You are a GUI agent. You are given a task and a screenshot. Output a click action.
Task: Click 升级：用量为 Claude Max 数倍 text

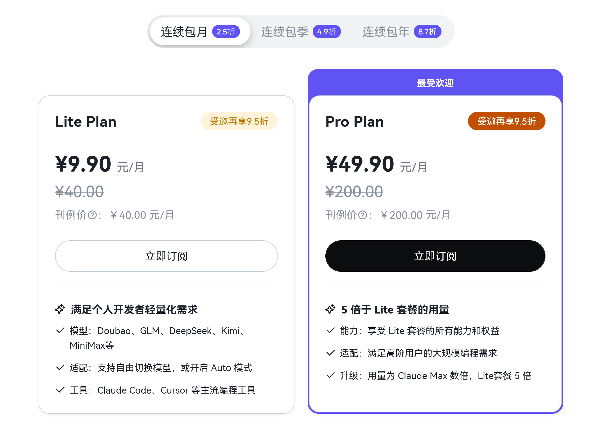436,376
